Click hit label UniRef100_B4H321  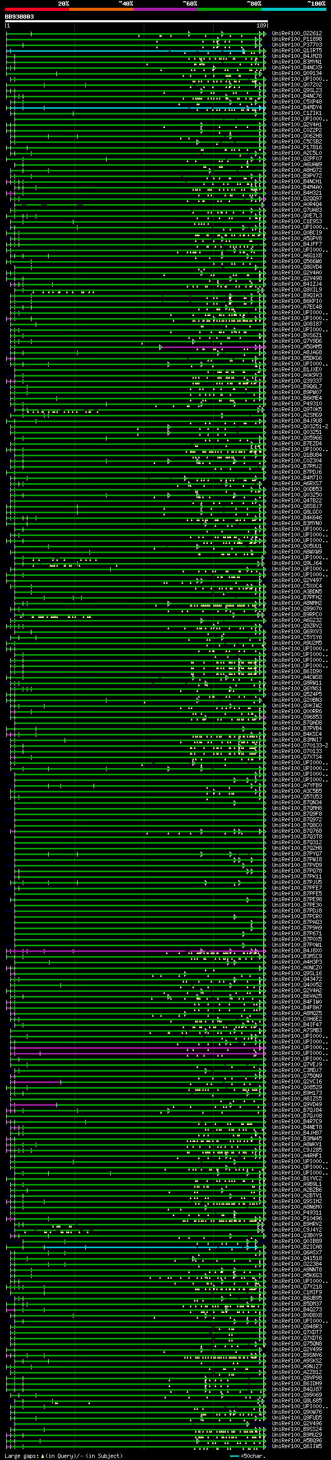(297, 193)
